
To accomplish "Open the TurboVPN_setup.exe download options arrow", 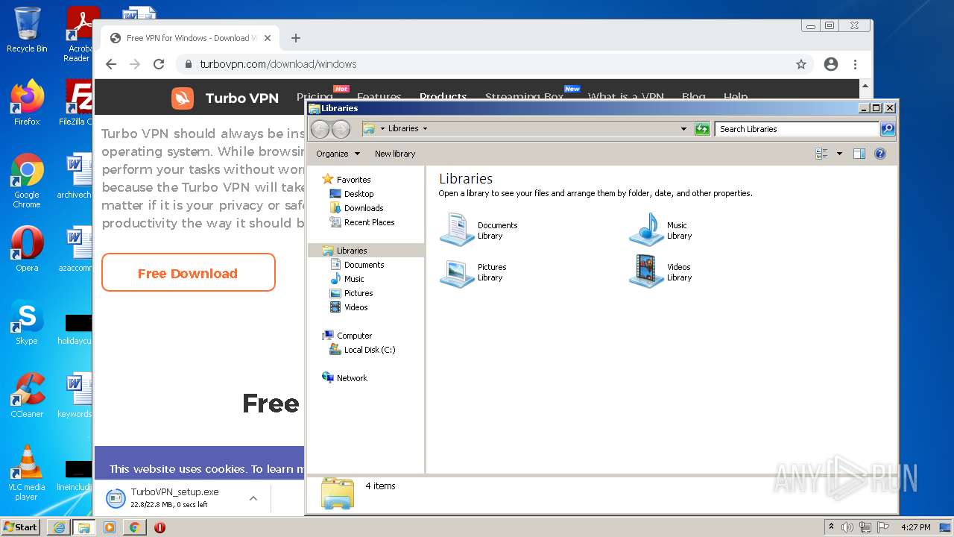I will point(253,498).
